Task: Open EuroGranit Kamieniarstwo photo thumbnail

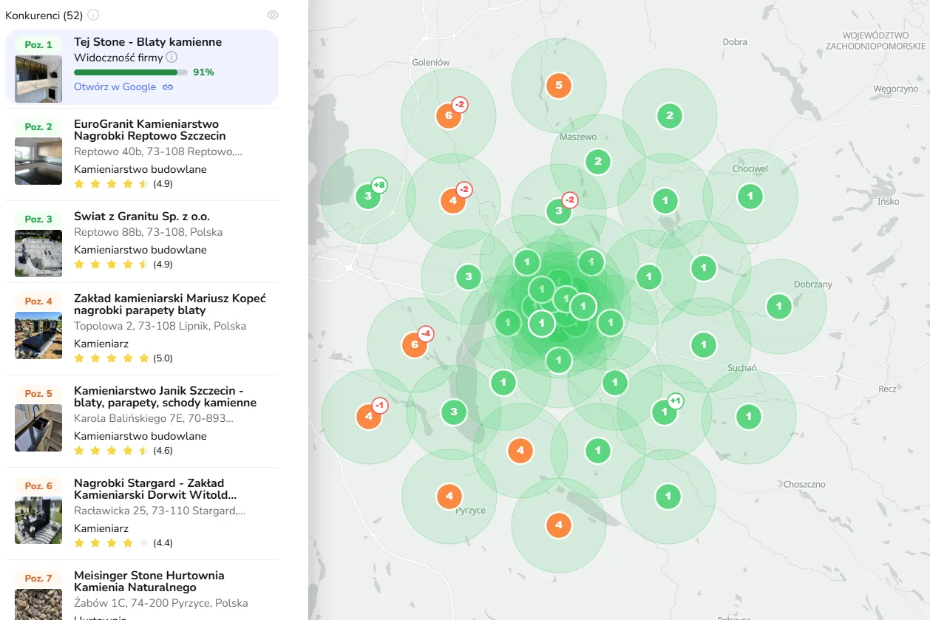Action: (x=38, y=160)
